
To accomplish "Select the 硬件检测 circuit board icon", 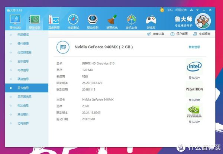I will tap(35, 19).
